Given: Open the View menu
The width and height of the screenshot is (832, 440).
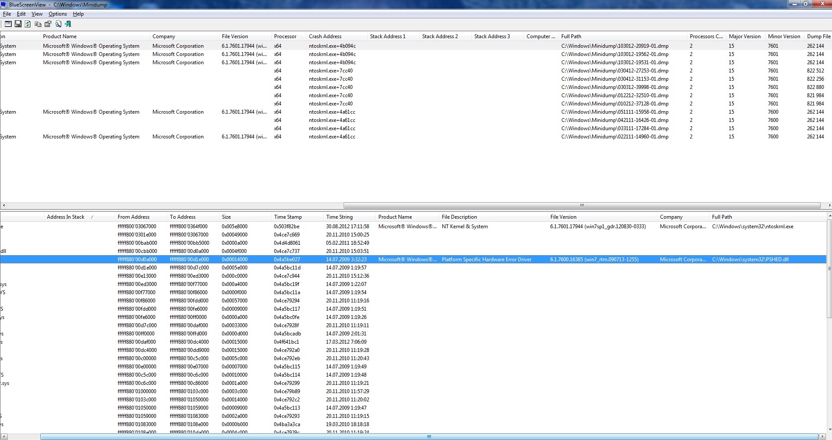Looking at the screenshot, I should [37, 14].
